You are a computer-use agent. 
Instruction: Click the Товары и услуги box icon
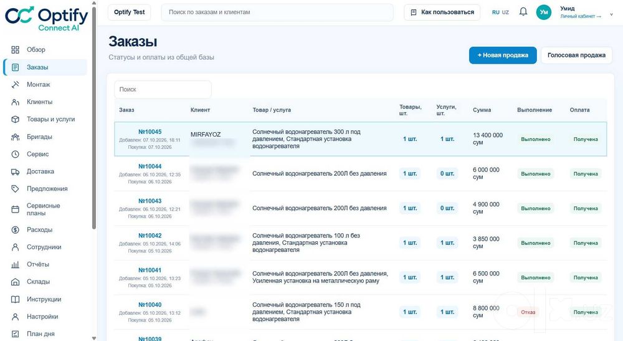coord(15,119)
